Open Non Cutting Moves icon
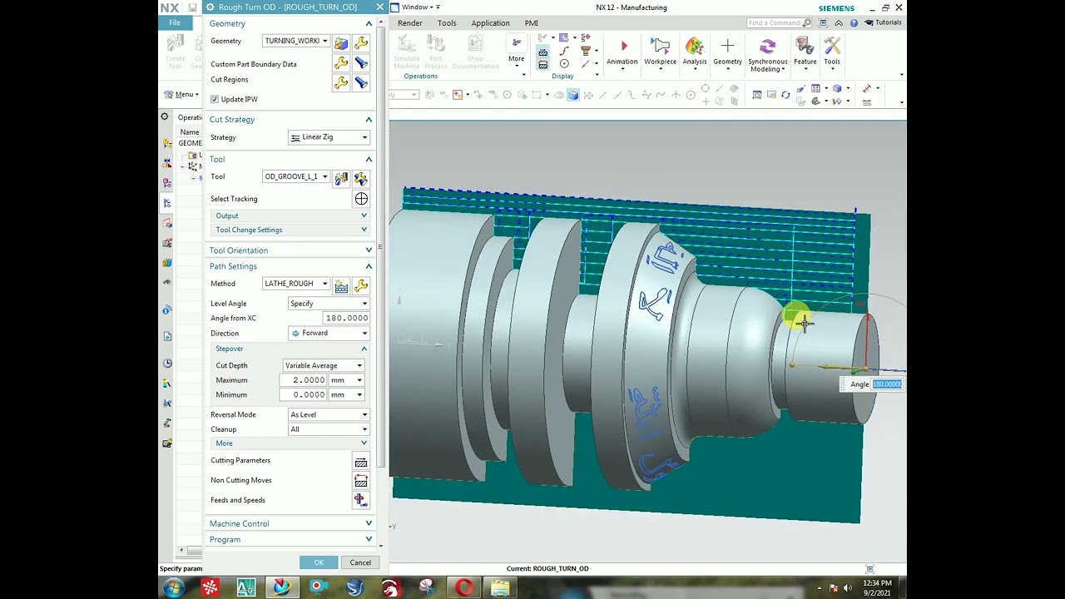Screen dimensions: 1065x599 (360, 481)
